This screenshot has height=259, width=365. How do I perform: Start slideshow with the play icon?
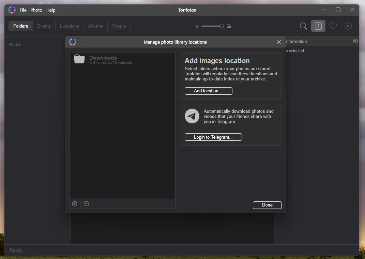point(348,26)
